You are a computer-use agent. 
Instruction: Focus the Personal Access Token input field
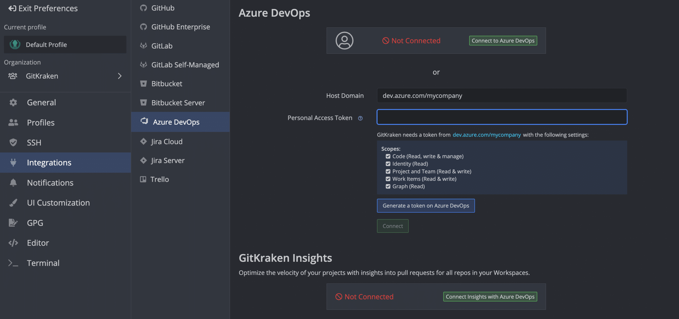click(502, 117)
